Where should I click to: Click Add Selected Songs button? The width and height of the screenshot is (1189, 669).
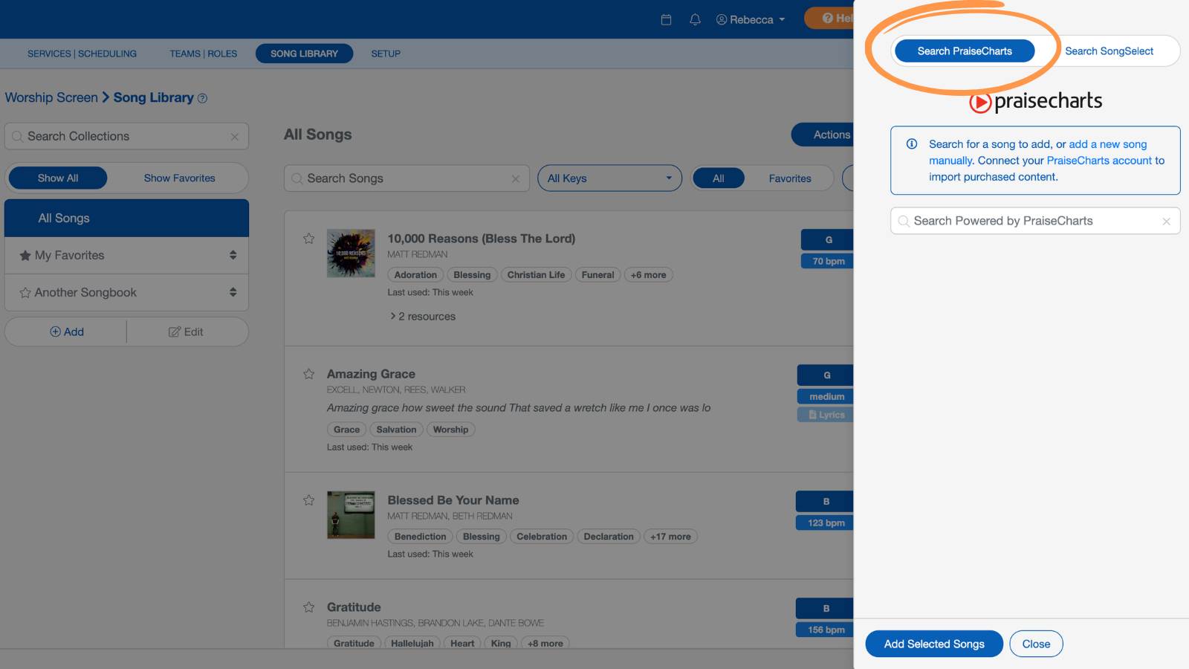tap(934, 644)
